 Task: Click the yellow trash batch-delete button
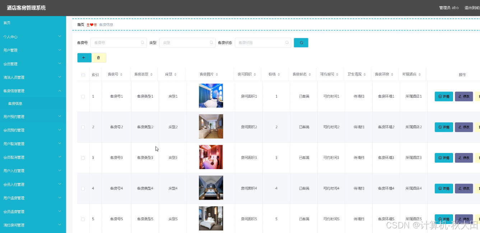99,58
